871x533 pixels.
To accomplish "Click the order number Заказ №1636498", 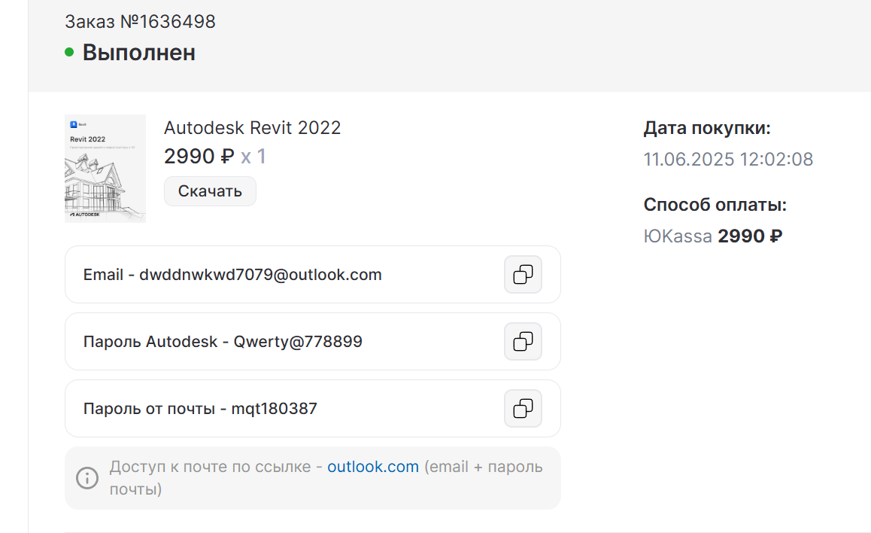I will (x=140, y=22).
